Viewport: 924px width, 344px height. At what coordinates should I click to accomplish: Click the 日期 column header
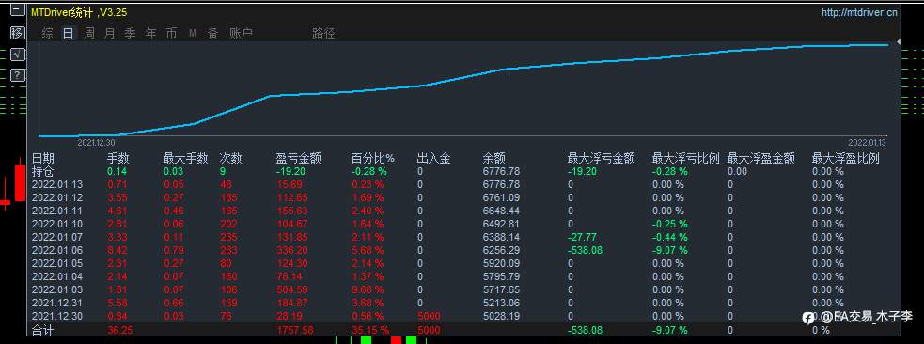pyautogui.click(x=42, y=159)
